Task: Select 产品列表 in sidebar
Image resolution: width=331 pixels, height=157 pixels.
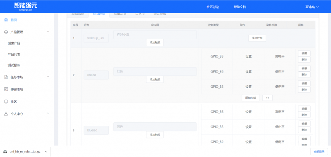Action: (14, 54)
